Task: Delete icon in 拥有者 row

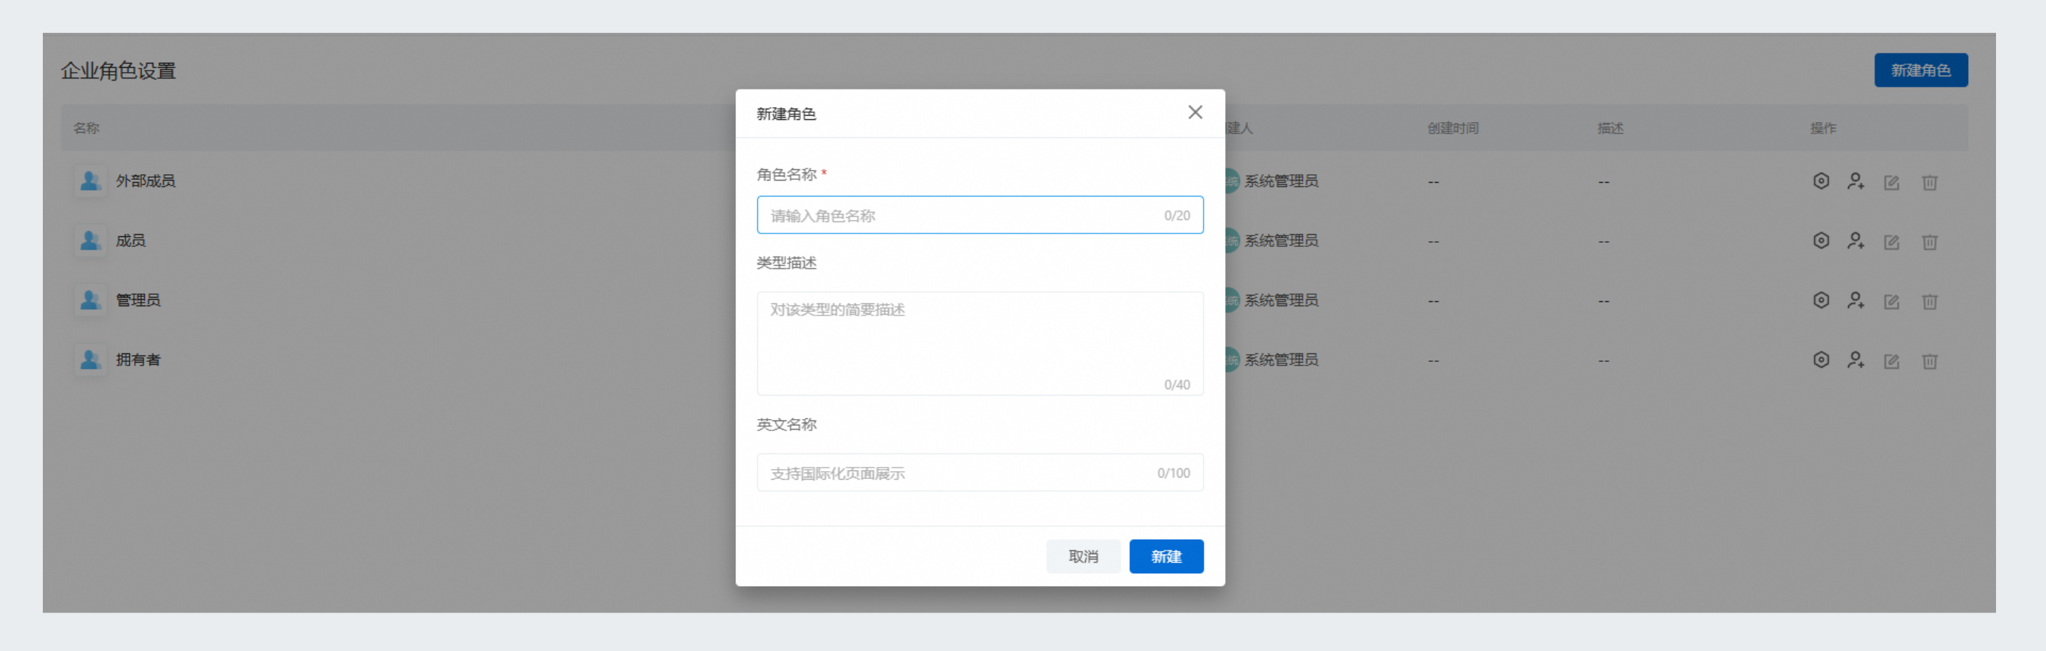Action: (1929, 361)
